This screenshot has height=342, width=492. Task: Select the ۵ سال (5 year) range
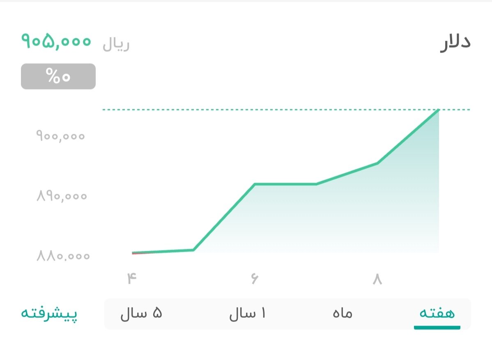pyautogui.click(x=142, y=313)
